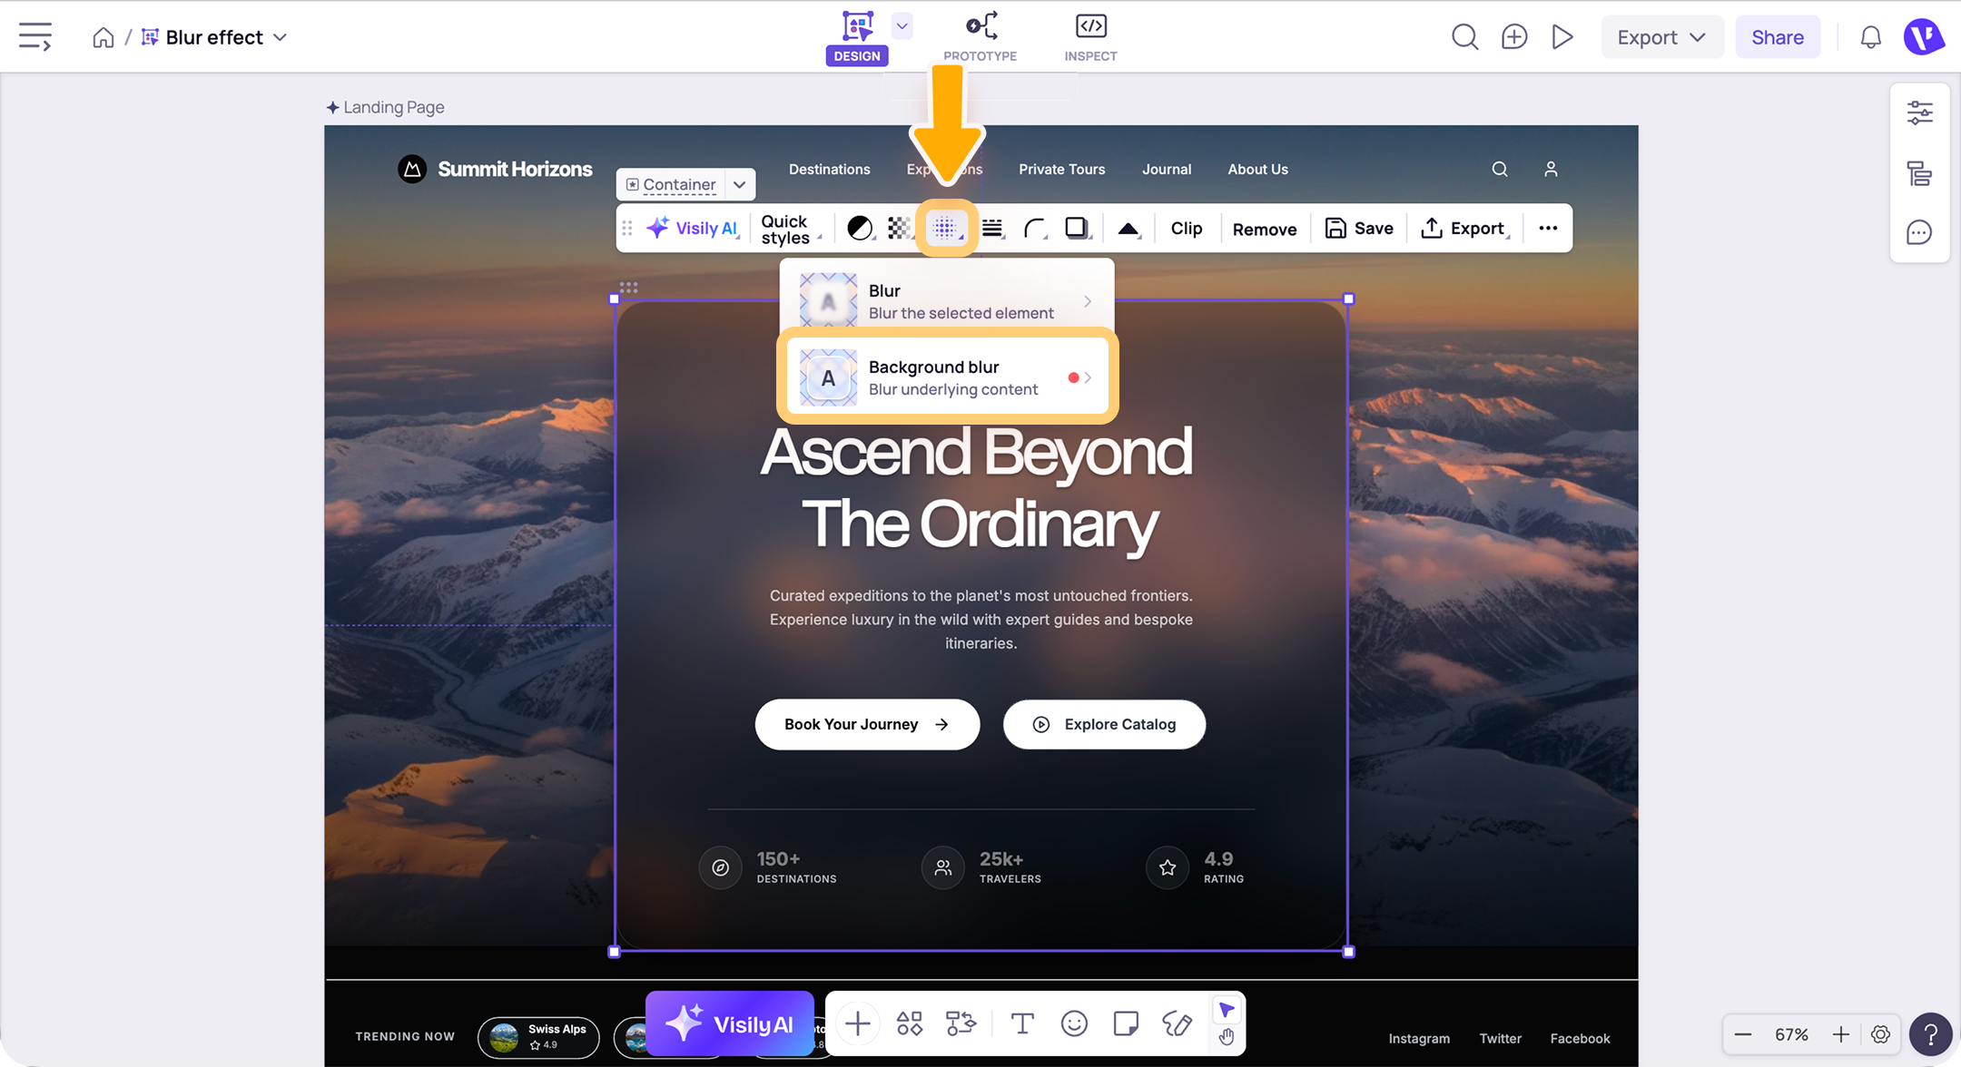This screenshot has width=1961, height=1067.
Task: Open the header Export dropdown
Action: (1661, 37)
